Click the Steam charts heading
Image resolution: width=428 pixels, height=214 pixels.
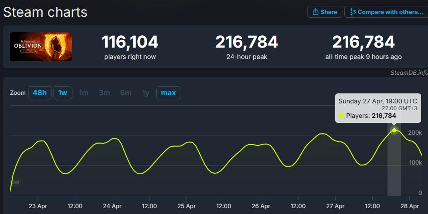(x=45, y=12)
